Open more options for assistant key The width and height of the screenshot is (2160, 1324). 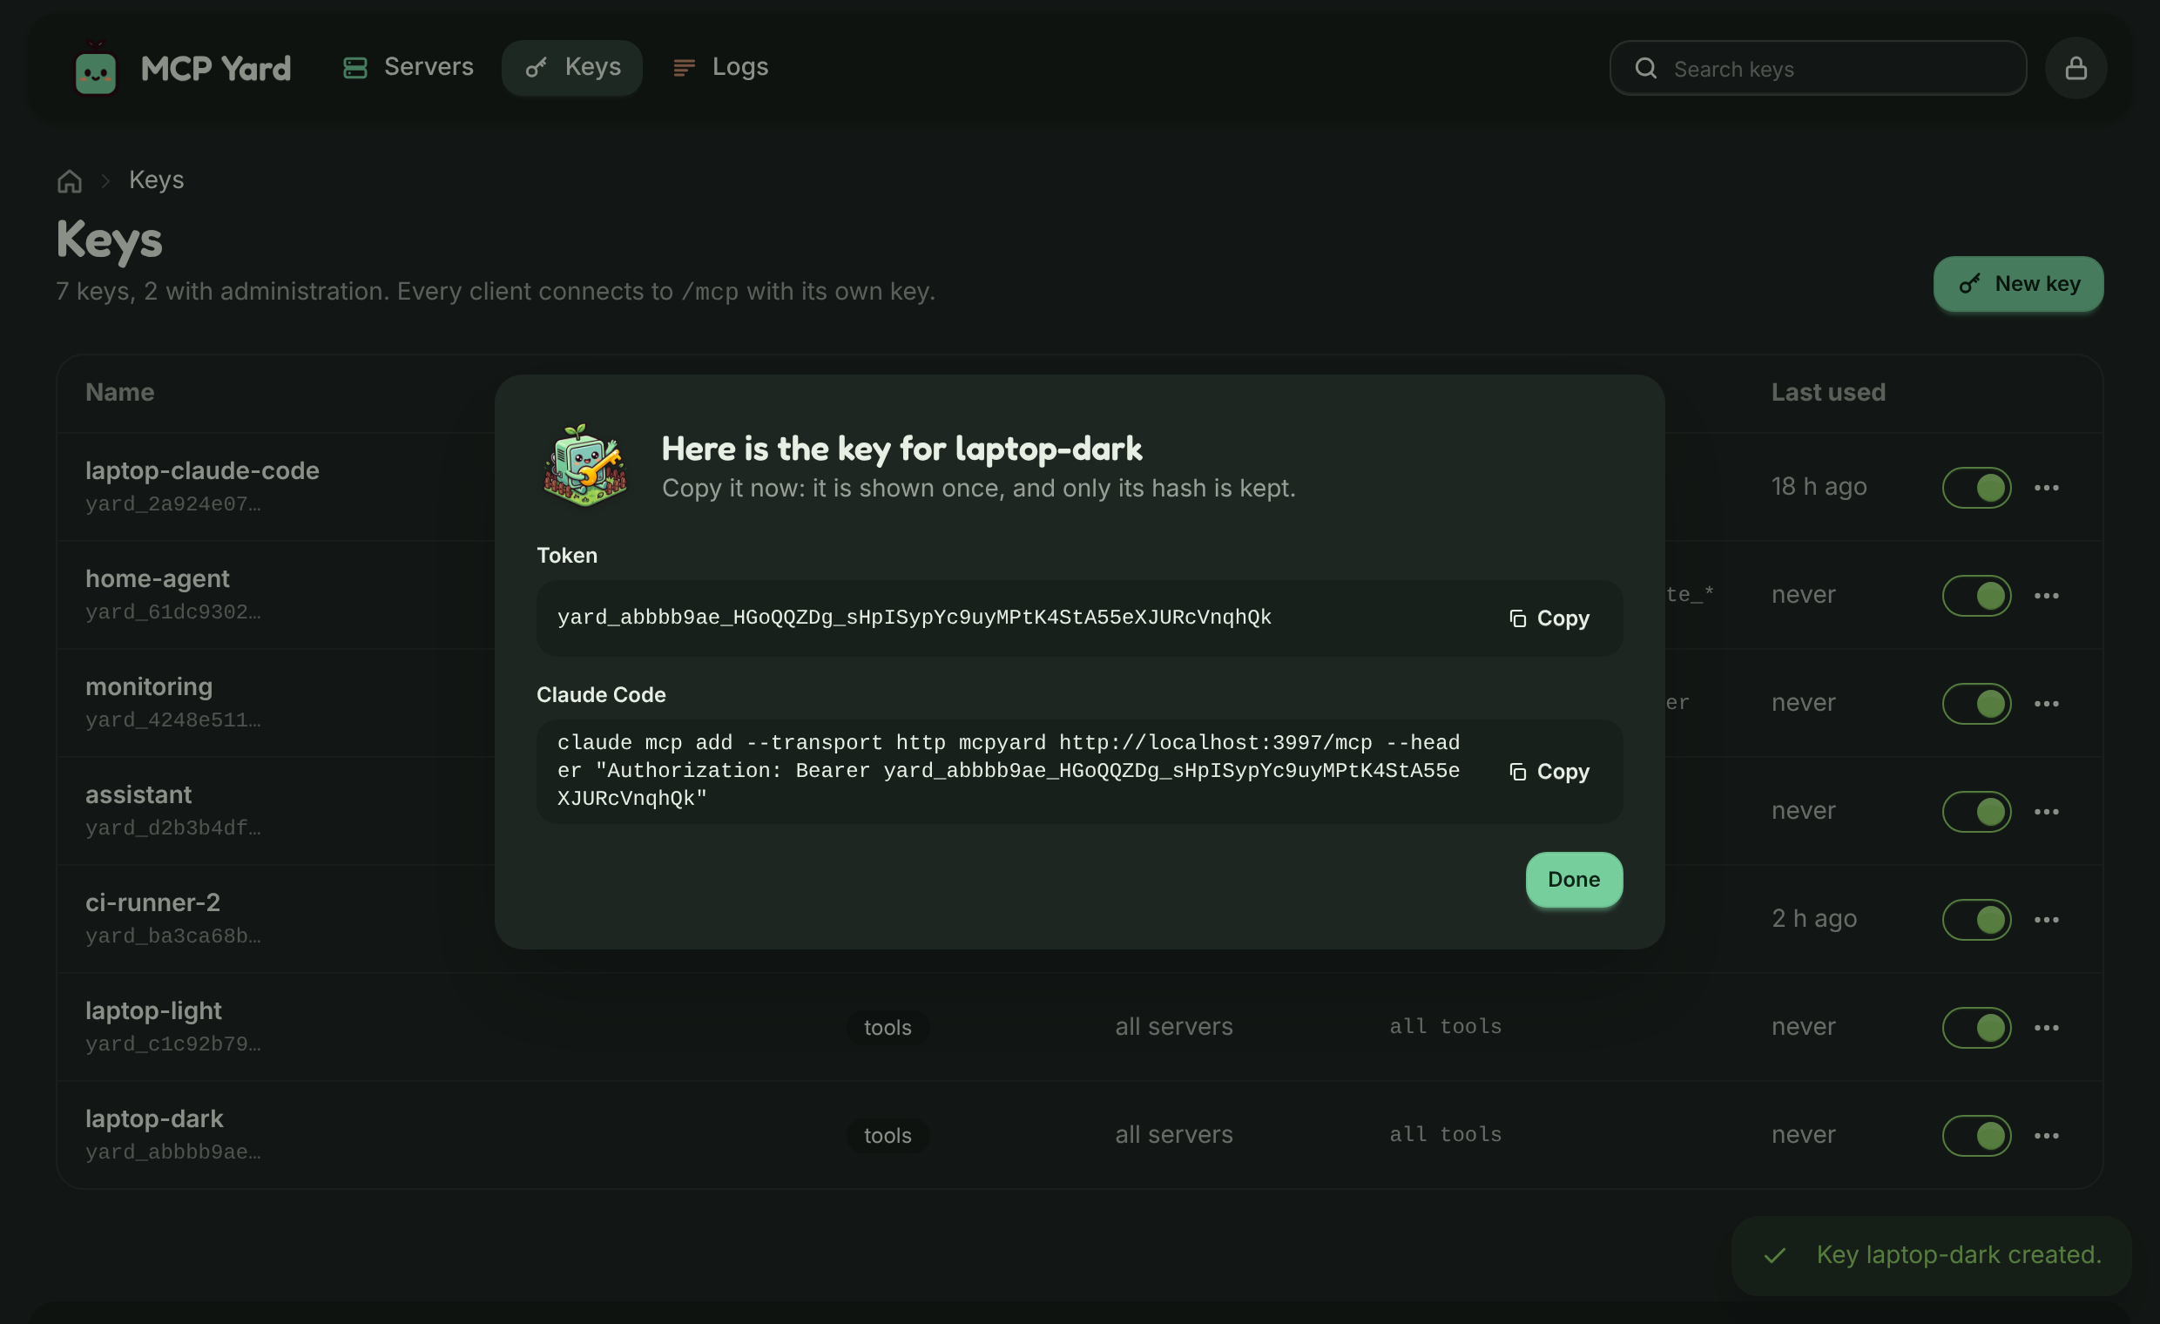(x=2046, y=811)
